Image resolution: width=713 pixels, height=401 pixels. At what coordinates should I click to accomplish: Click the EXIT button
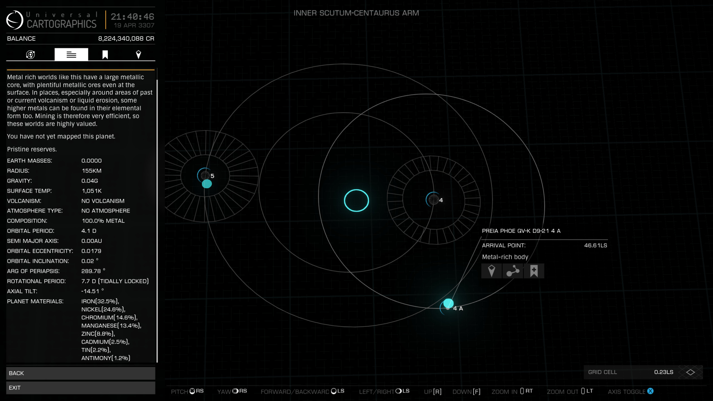[x=81, y=388]
